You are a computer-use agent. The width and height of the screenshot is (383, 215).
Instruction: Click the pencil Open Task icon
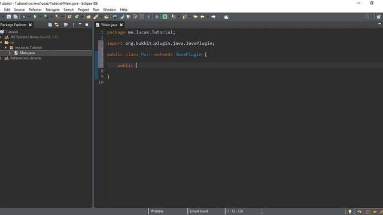click(x=96, y=17)
